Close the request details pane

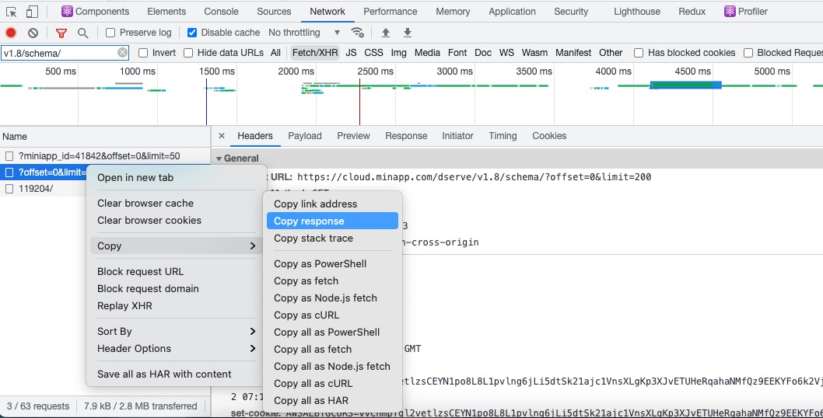[222, 136]
